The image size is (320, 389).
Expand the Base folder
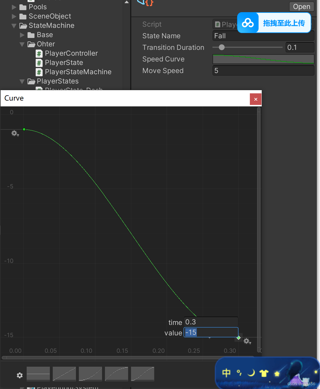(22, 35)
